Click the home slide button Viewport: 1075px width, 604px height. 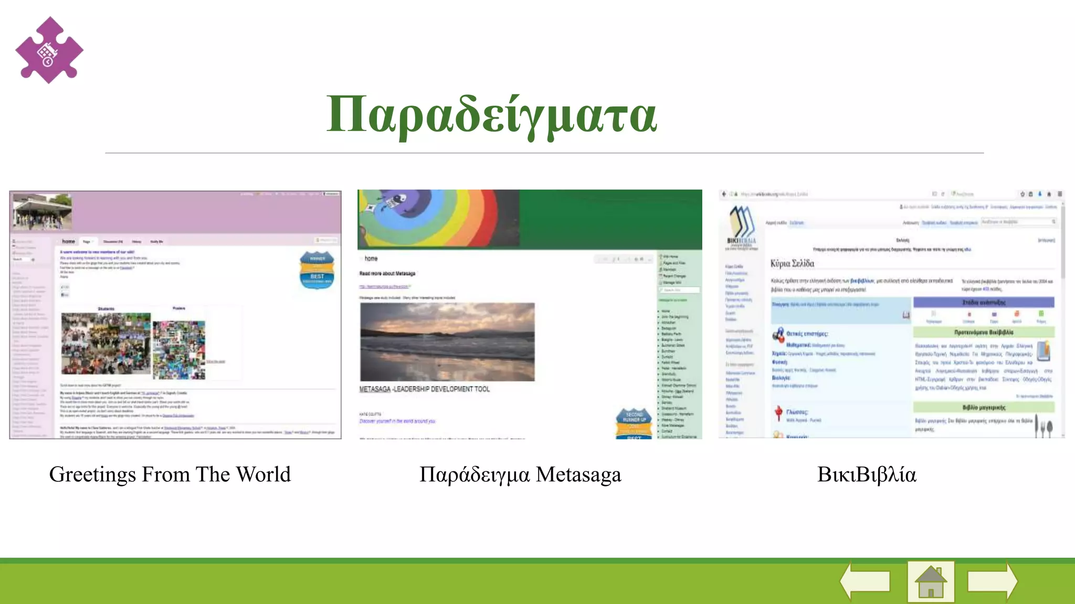point(931,581)
